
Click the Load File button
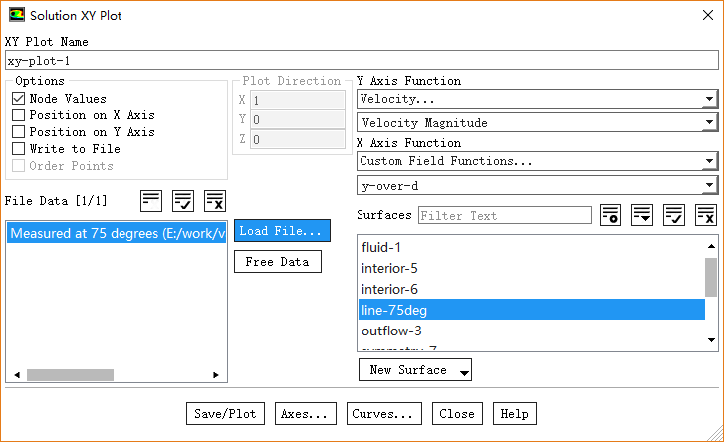pos(280,231)
